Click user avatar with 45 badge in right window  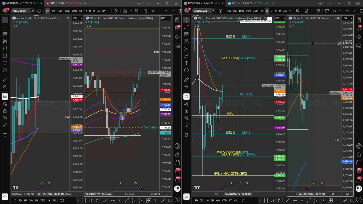point(187,10)
